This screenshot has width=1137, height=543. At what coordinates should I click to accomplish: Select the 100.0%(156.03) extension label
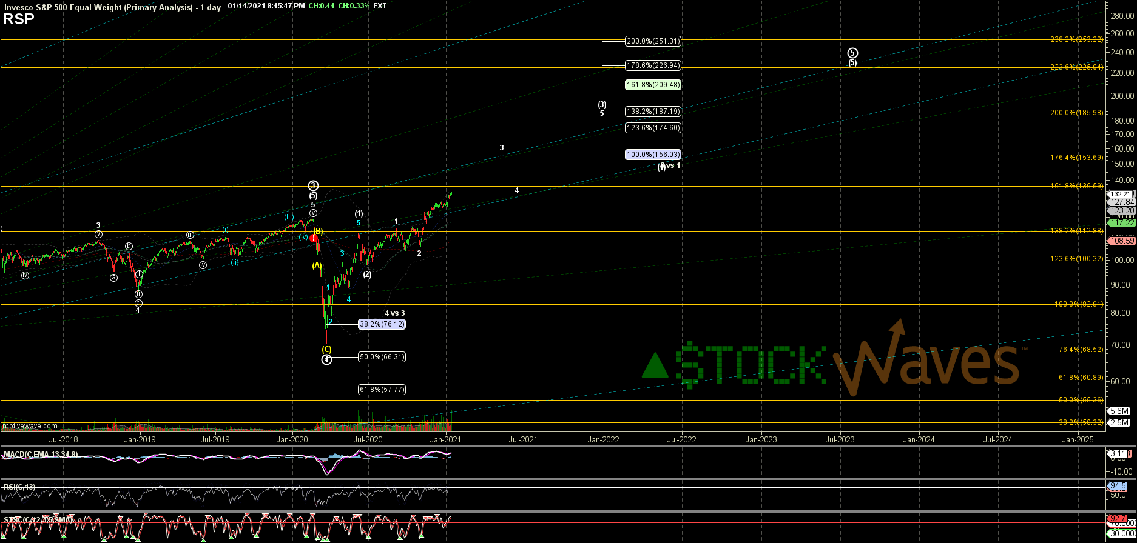[653, 155]
